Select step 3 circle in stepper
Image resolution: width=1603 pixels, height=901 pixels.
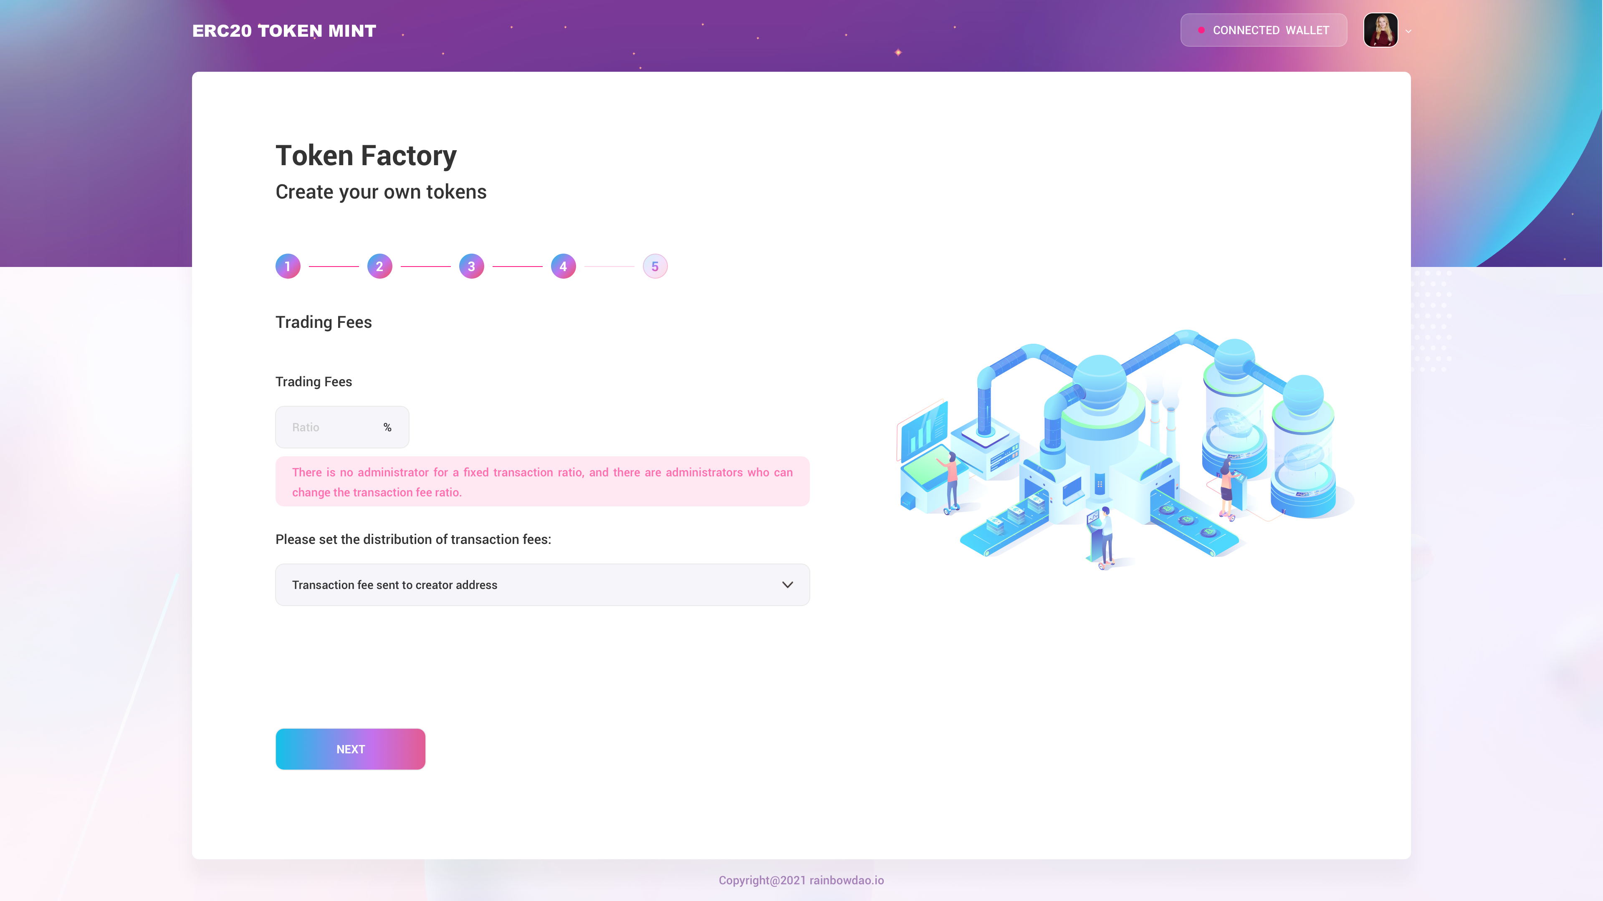[x=471, y=266]
